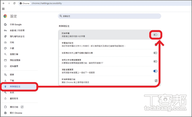Open 預設瀏覽器 section

[x=15, y=60]
